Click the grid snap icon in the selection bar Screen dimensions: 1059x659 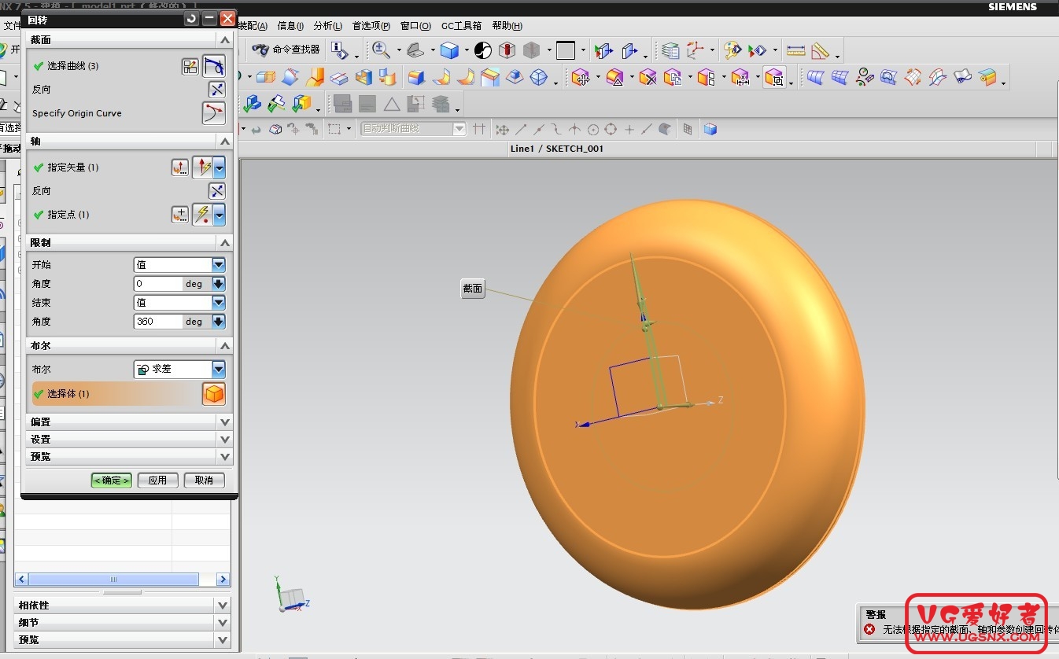click(688, 130)
